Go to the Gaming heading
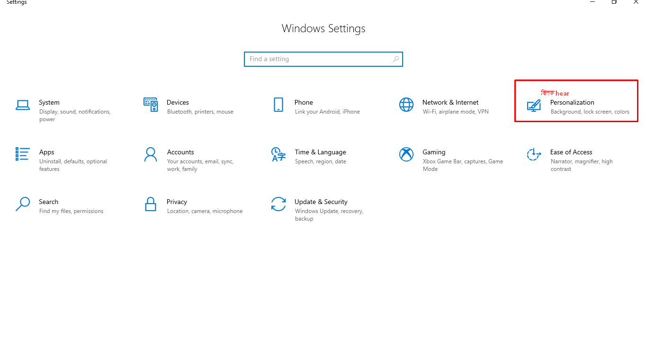Viewport: 646px width, 338px height. click(434, 152)
